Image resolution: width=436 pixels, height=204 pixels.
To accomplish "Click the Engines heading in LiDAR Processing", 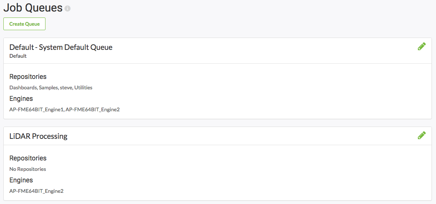I will click(x=21, y=180).
